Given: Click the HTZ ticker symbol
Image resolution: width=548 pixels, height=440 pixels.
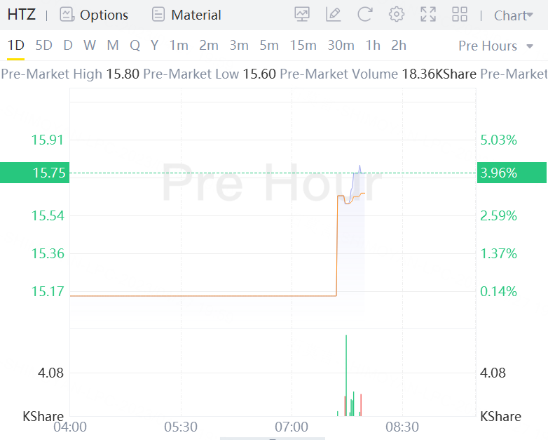Looking at the screenshot, I should click(x=21, y=15).
